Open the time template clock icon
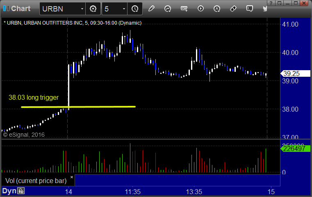The image size is (312, 197). [x=135, y=9]
